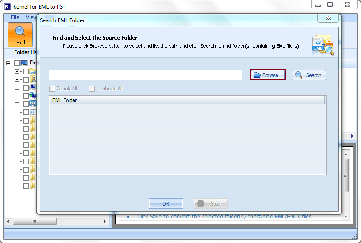Screen dimensions: 361x243
Task: Click the info panel scroll up arrow
Action: coord(346,154)
